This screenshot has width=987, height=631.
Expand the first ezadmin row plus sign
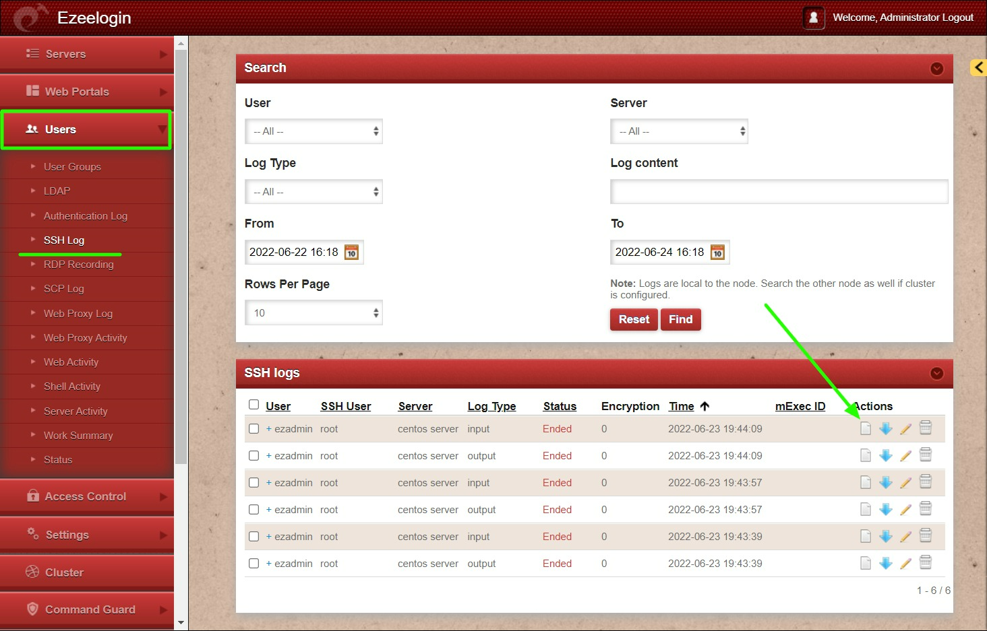[269, 428]
